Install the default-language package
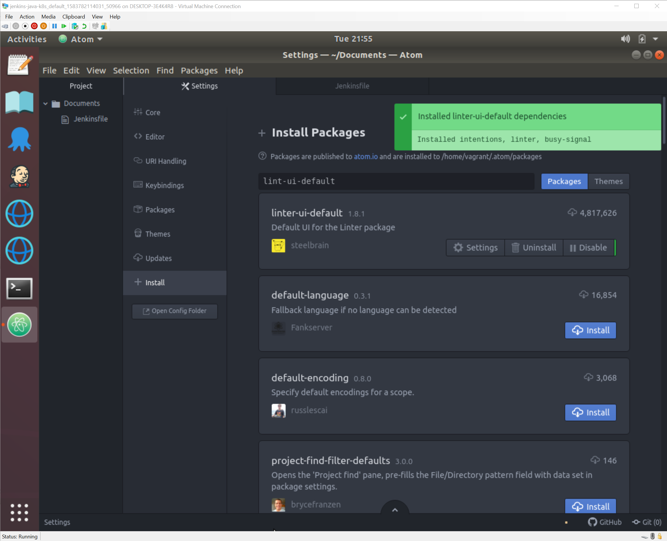 coord(590,330)
